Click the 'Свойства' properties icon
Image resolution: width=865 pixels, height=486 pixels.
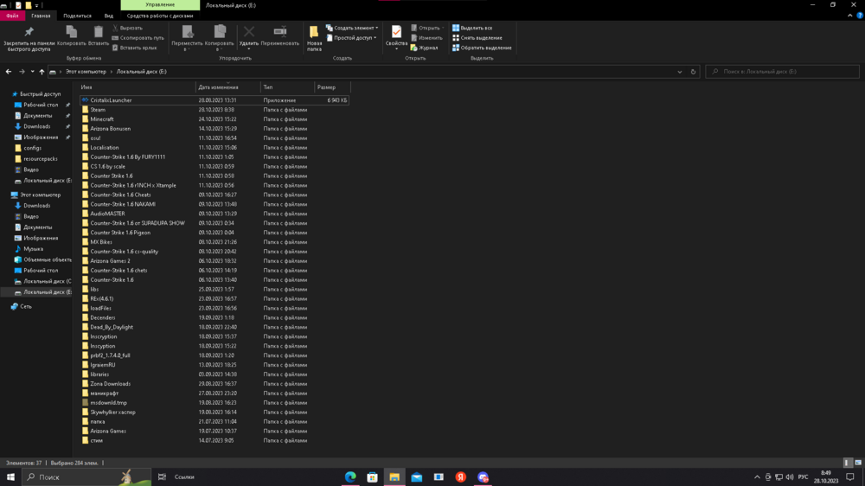396,33
